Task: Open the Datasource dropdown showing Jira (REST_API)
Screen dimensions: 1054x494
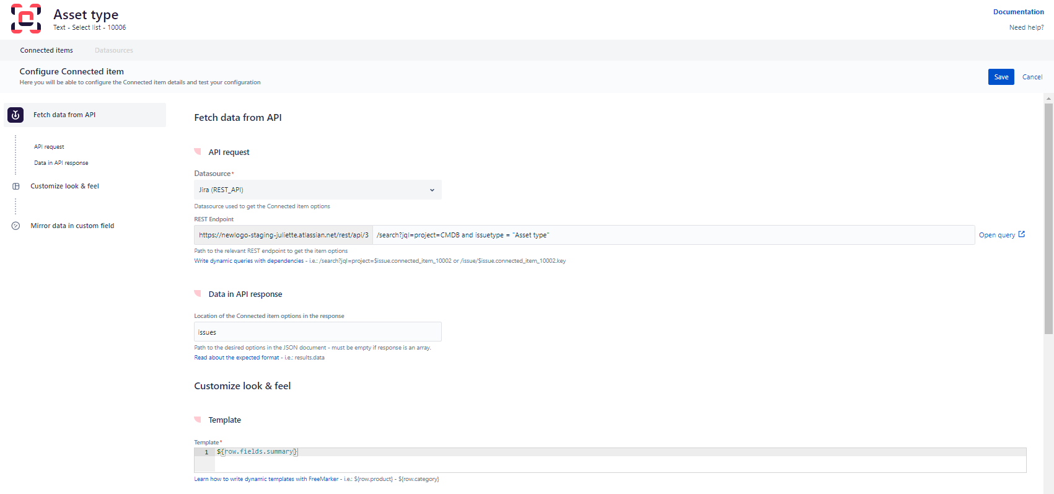Action: (x=317, y=190)
